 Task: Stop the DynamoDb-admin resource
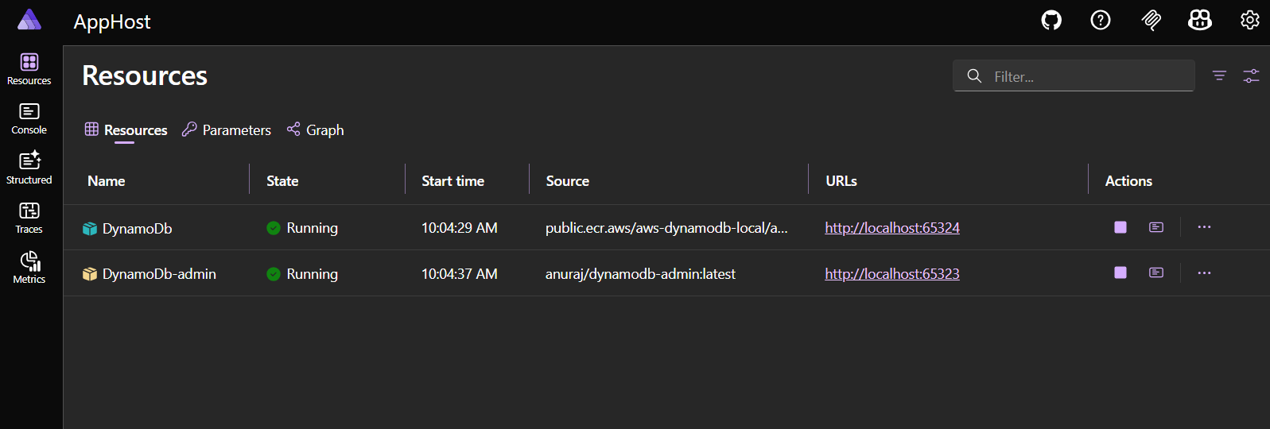1120,273
